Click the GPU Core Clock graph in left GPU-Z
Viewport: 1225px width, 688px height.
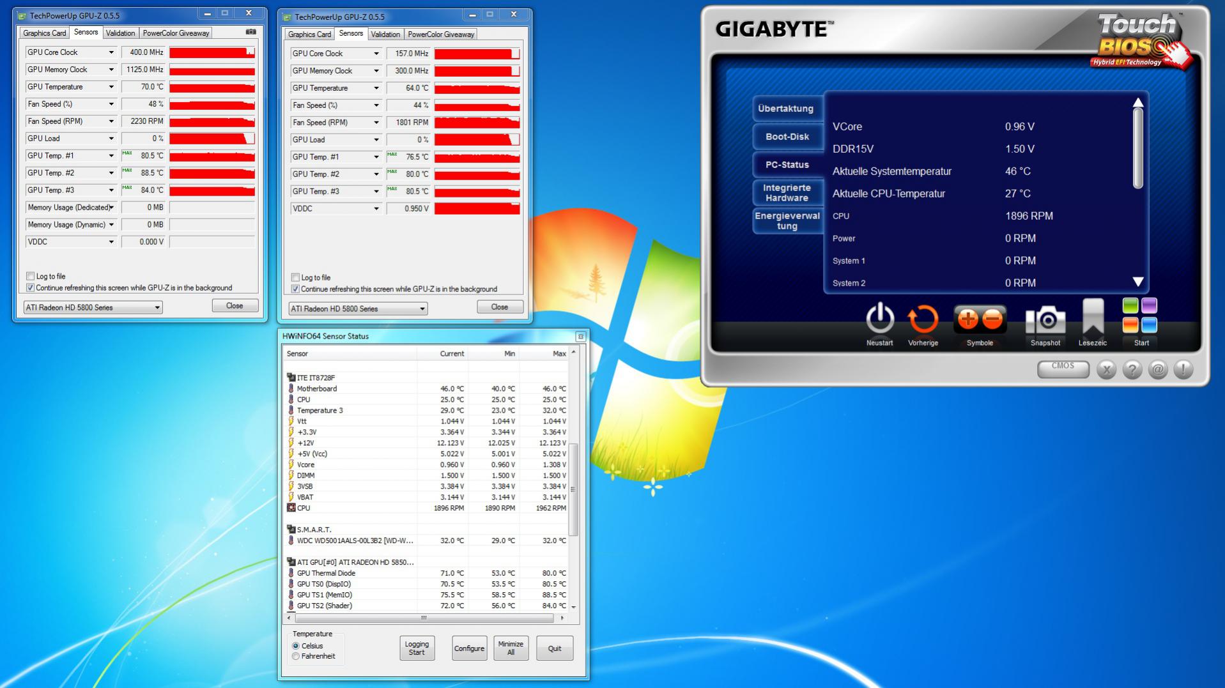click(212, 52)
